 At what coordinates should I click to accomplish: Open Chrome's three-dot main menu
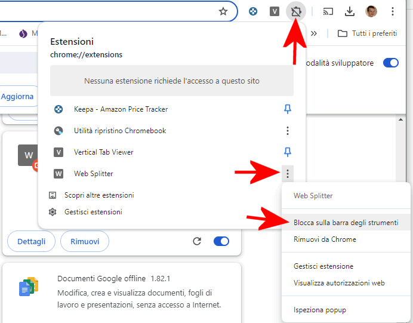[393, 11]
